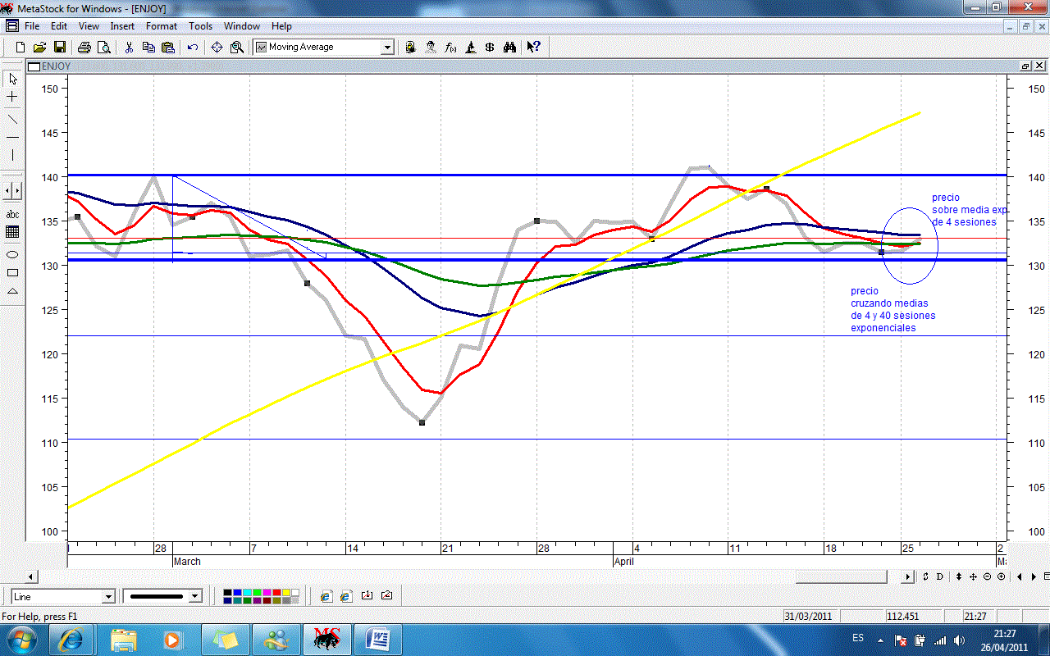The image size is (1050, 656).
Task: Click the layout 2 icon in bottom toolbar
Action: pyautogui.click(x=387, y=596)
